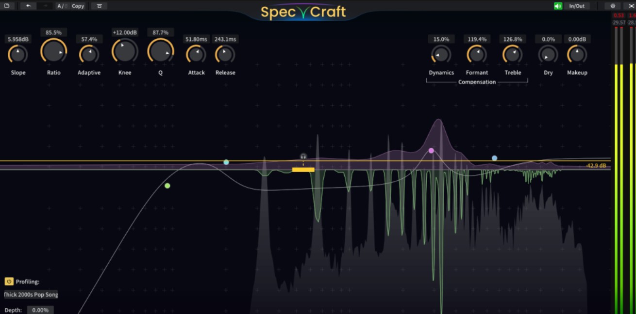Click the fullscreen resize icon
The height and width of the screenshot is (314, 636).
[631, 6]
